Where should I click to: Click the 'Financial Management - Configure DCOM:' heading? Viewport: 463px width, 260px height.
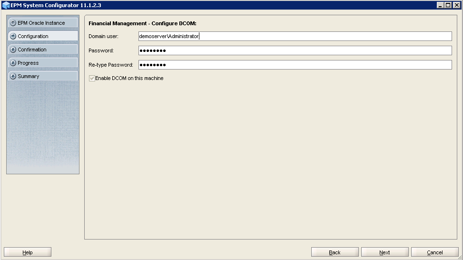(142, 23)
